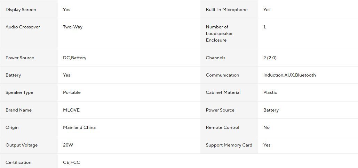Click the Two-Way crossover value
This screenshot has width=358, height=168.
(73, 27)
